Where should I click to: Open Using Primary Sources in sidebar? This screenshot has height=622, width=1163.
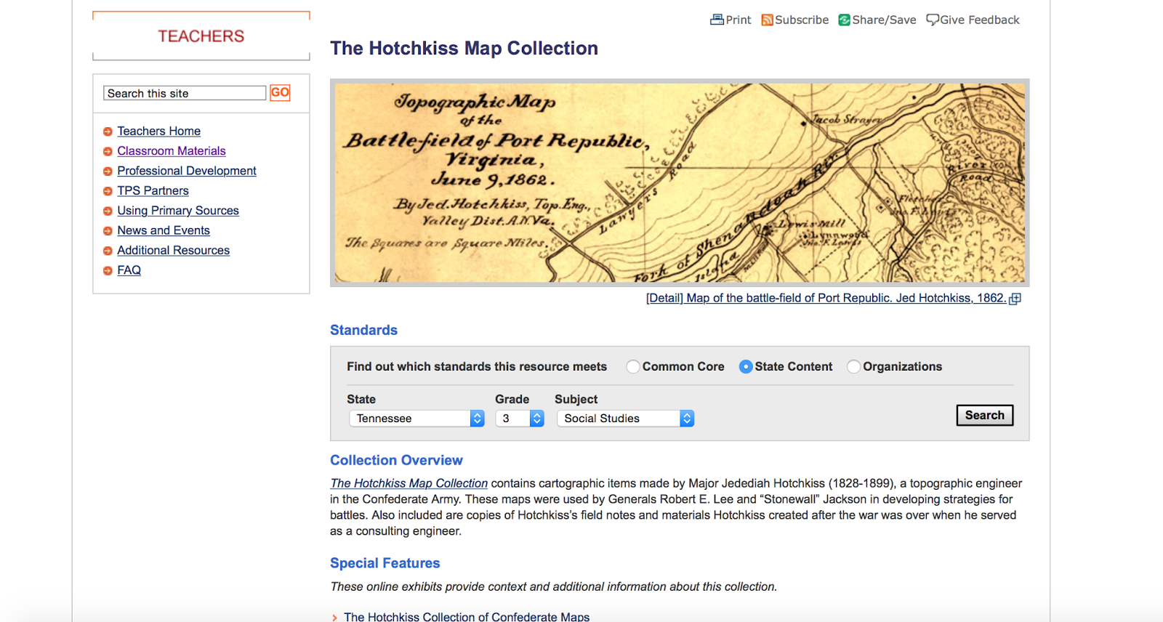pyautogui.click(x=178, y=210)
